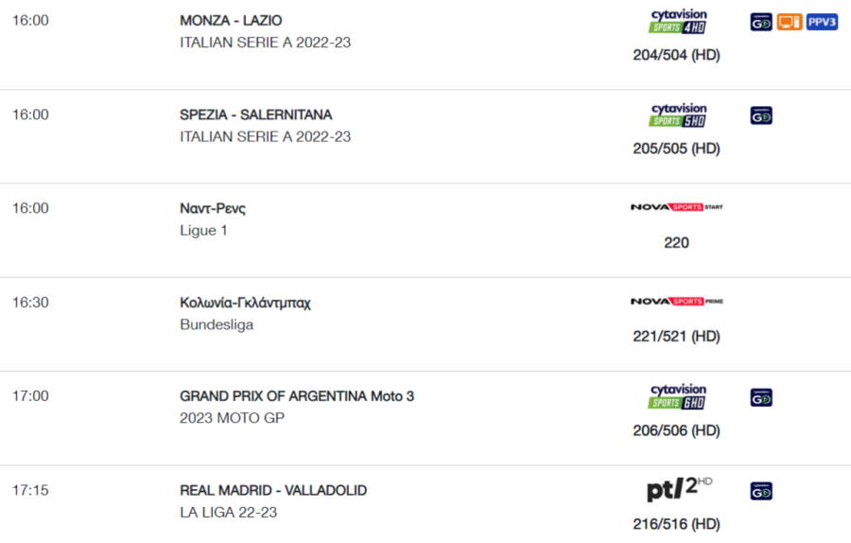Click the Go icon for Grand Prix of Argentina
The width and height of the screenshot is (851, 543).
tap(761, 398)
